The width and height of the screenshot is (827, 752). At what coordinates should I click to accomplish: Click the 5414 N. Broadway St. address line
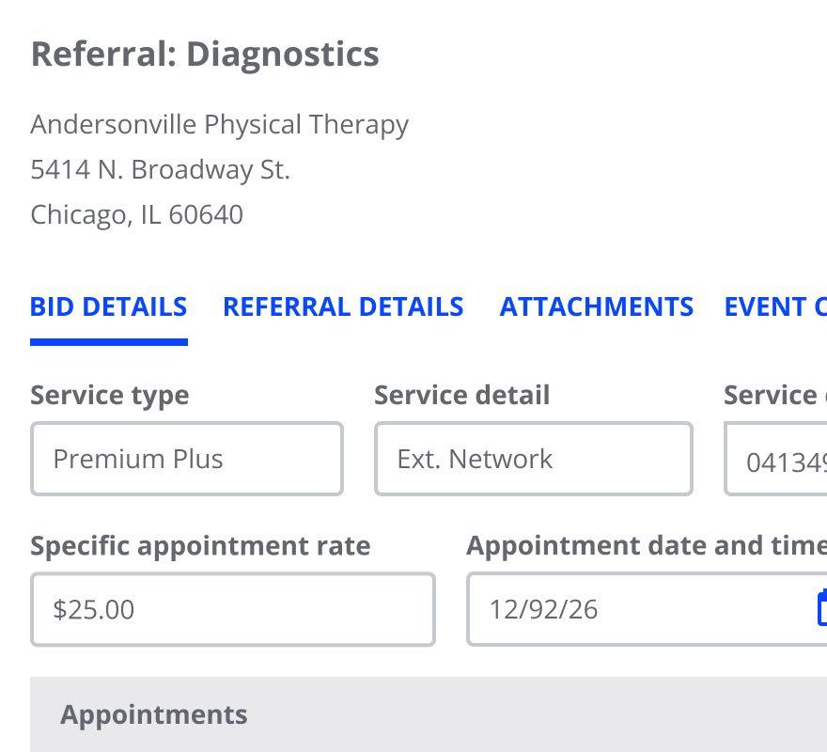click(160, 169)
